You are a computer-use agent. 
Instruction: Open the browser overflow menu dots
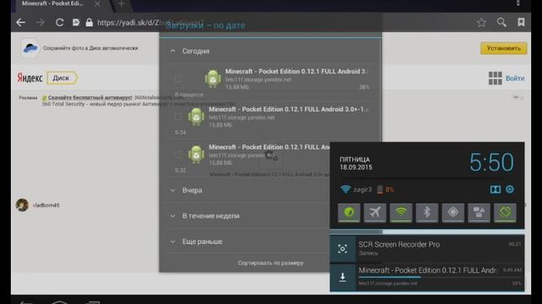coord(518,3)
